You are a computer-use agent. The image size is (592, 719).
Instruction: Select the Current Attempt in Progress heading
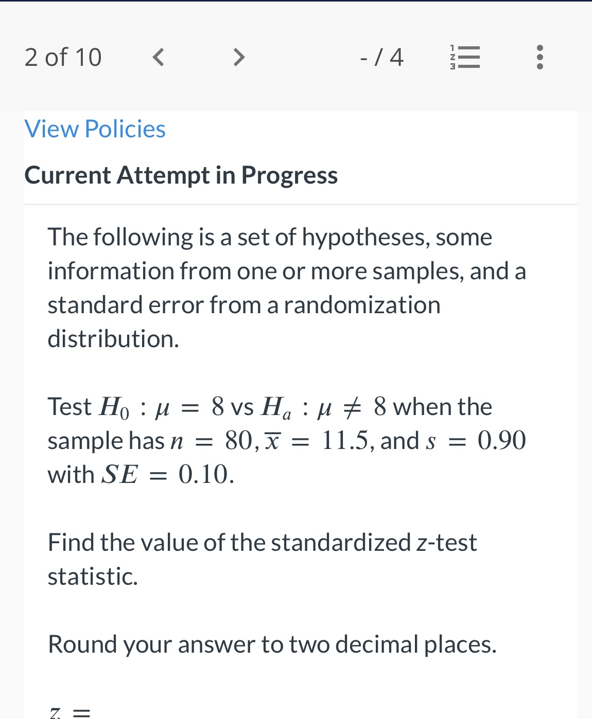point(181,175)
